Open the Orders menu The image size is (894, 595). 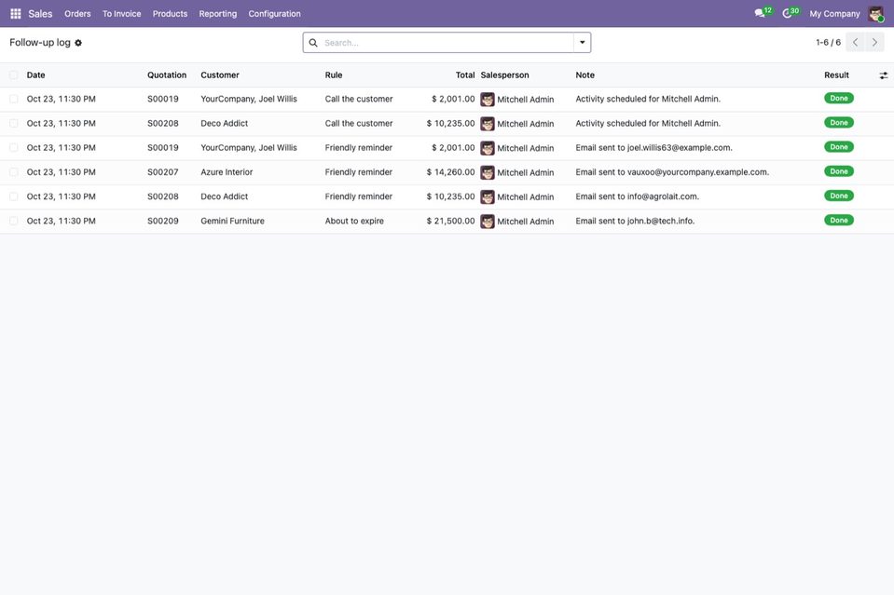pos(77,14)
